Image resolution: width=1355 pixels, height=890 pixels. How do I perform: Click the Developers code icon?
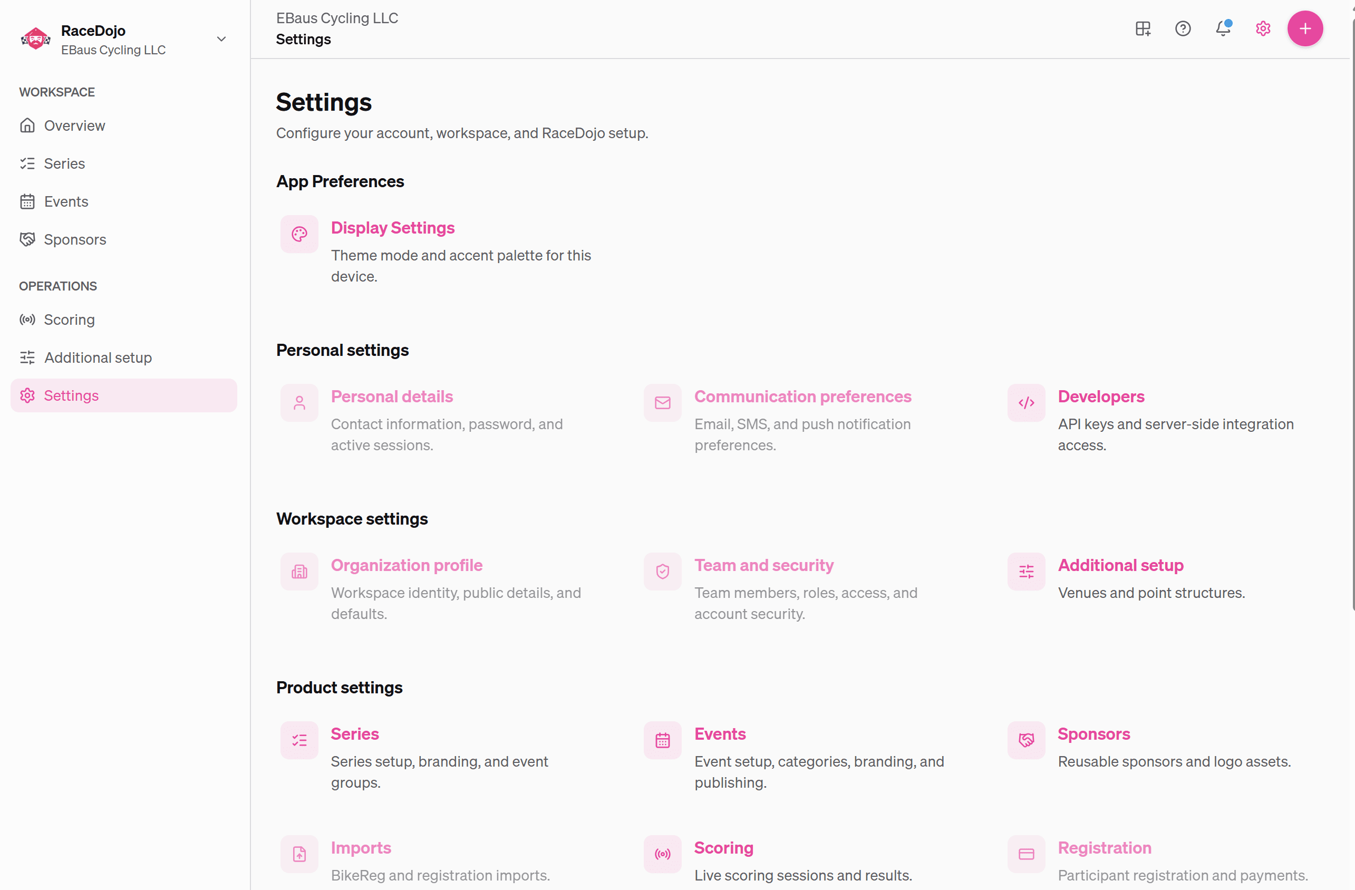tap(1027, 403)
